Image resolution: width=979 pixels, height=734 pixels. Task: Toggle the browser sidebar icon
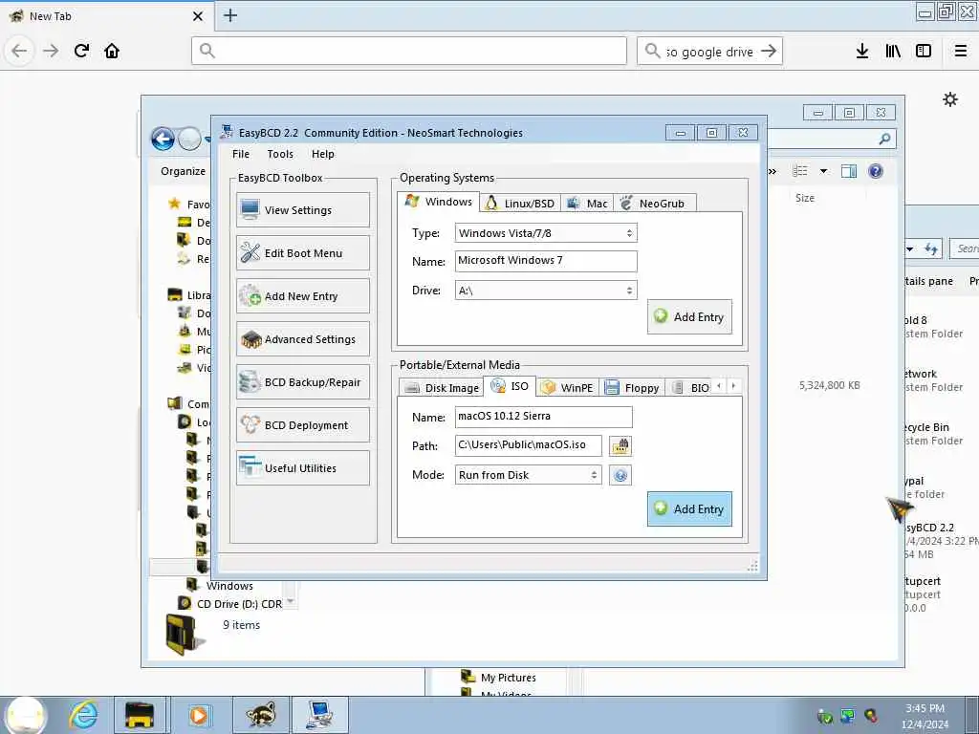click(x=924, y=51)
